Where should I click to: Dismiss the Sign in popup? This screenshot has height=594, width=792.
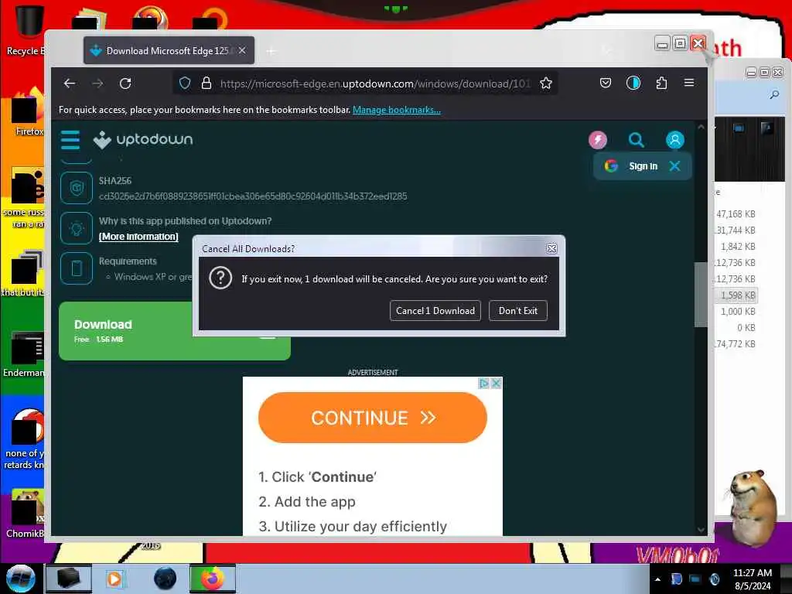[x=674, y=166]
